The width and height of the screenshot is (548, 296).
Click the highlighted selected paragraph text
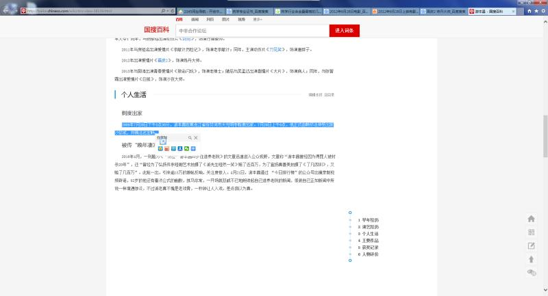(x=224, y=129)
